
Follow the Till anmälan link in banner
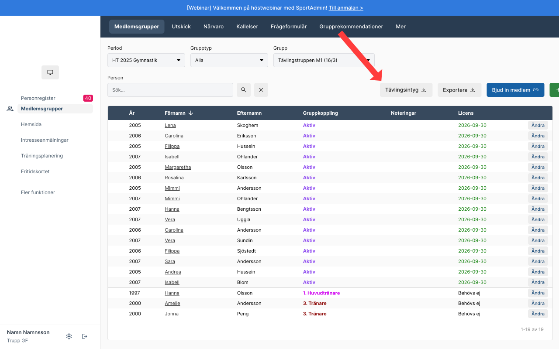coord(346,8)
